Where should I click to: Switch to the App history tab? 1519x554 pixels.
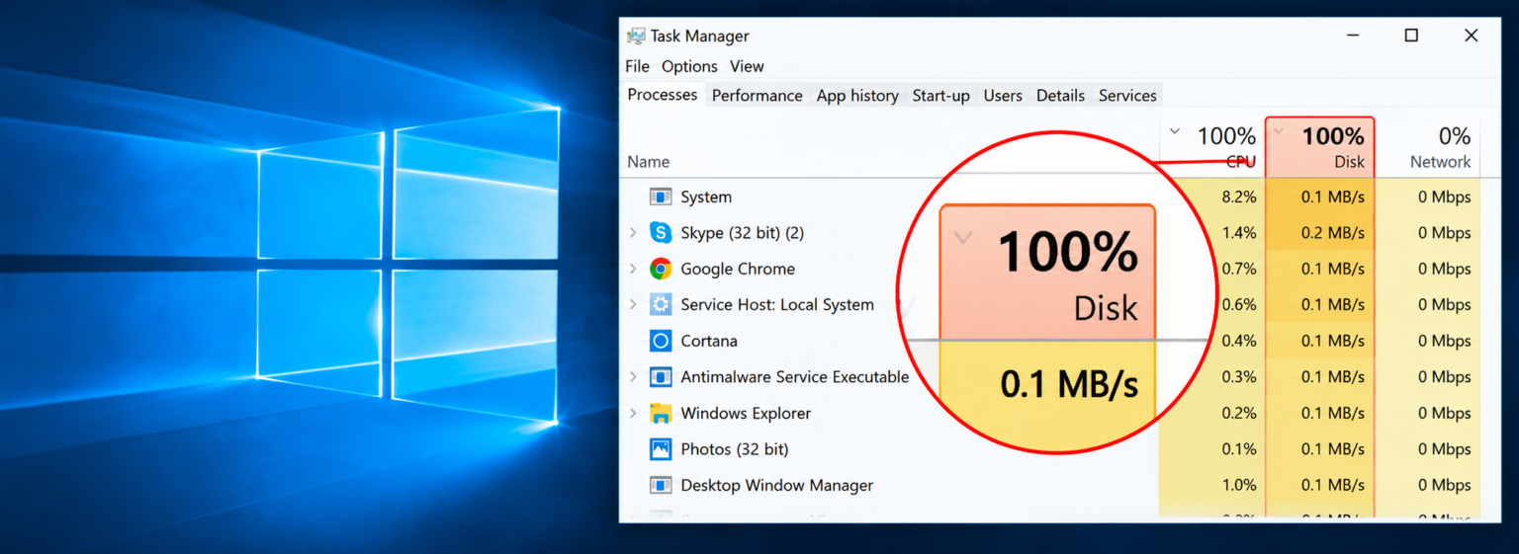tap(857, 96)
